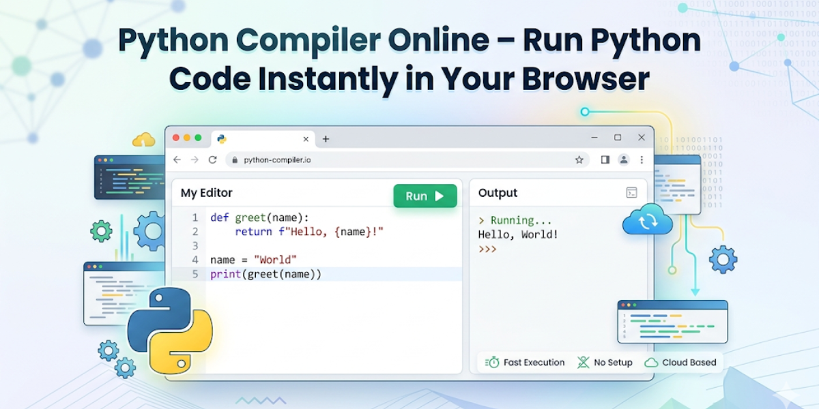Click the green maximize dot

click(x=198, y=138)
